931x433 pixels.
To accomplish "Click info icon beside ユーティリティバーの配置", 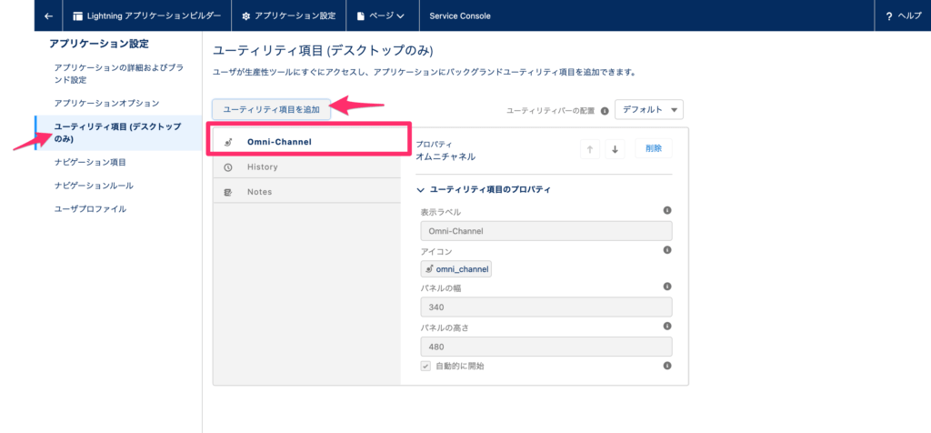I will (605, 110).
